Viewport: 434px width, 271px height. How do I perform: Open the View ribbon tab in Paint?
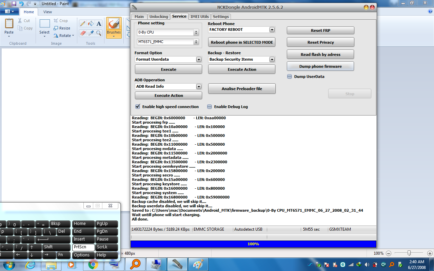tap(48, 12)
